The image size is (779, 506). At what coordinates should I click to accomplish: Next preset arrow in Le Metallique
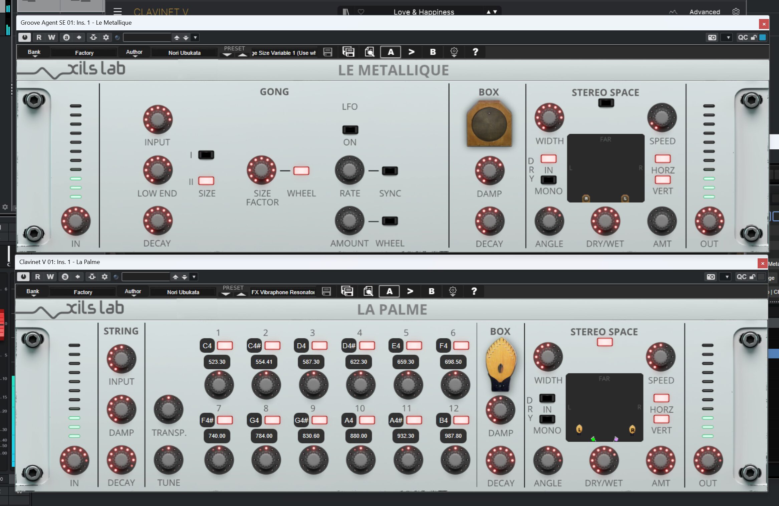tap(243, 55)
